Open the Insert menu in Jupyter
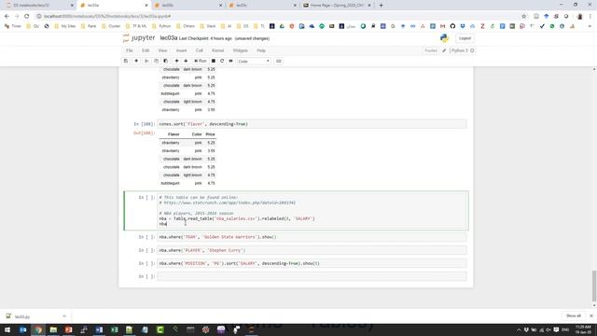The width and height of the screenshot is (597, 336). pos(181,50)
